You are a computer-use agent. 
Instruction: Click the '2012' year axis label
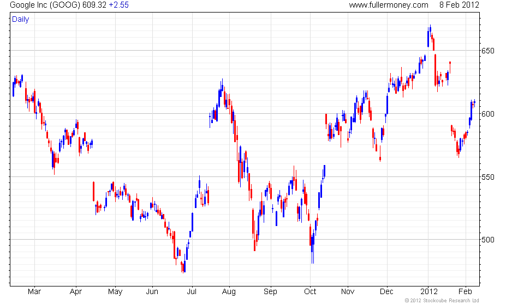(x=429, y=292)
